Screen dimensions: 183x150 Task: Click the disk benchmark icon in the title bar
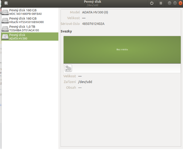[x=6, y=3]
